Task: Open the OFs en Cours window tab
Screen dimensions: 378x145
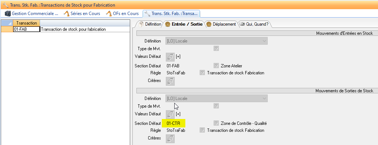Action: tap(123, 14)
